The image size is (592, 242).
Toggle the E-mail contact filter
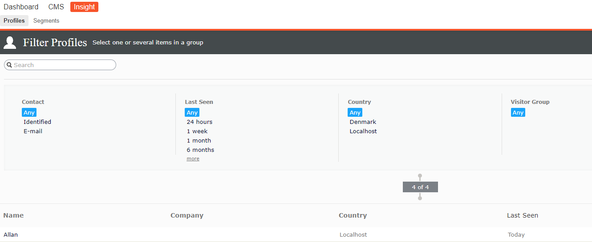point(33,131)
